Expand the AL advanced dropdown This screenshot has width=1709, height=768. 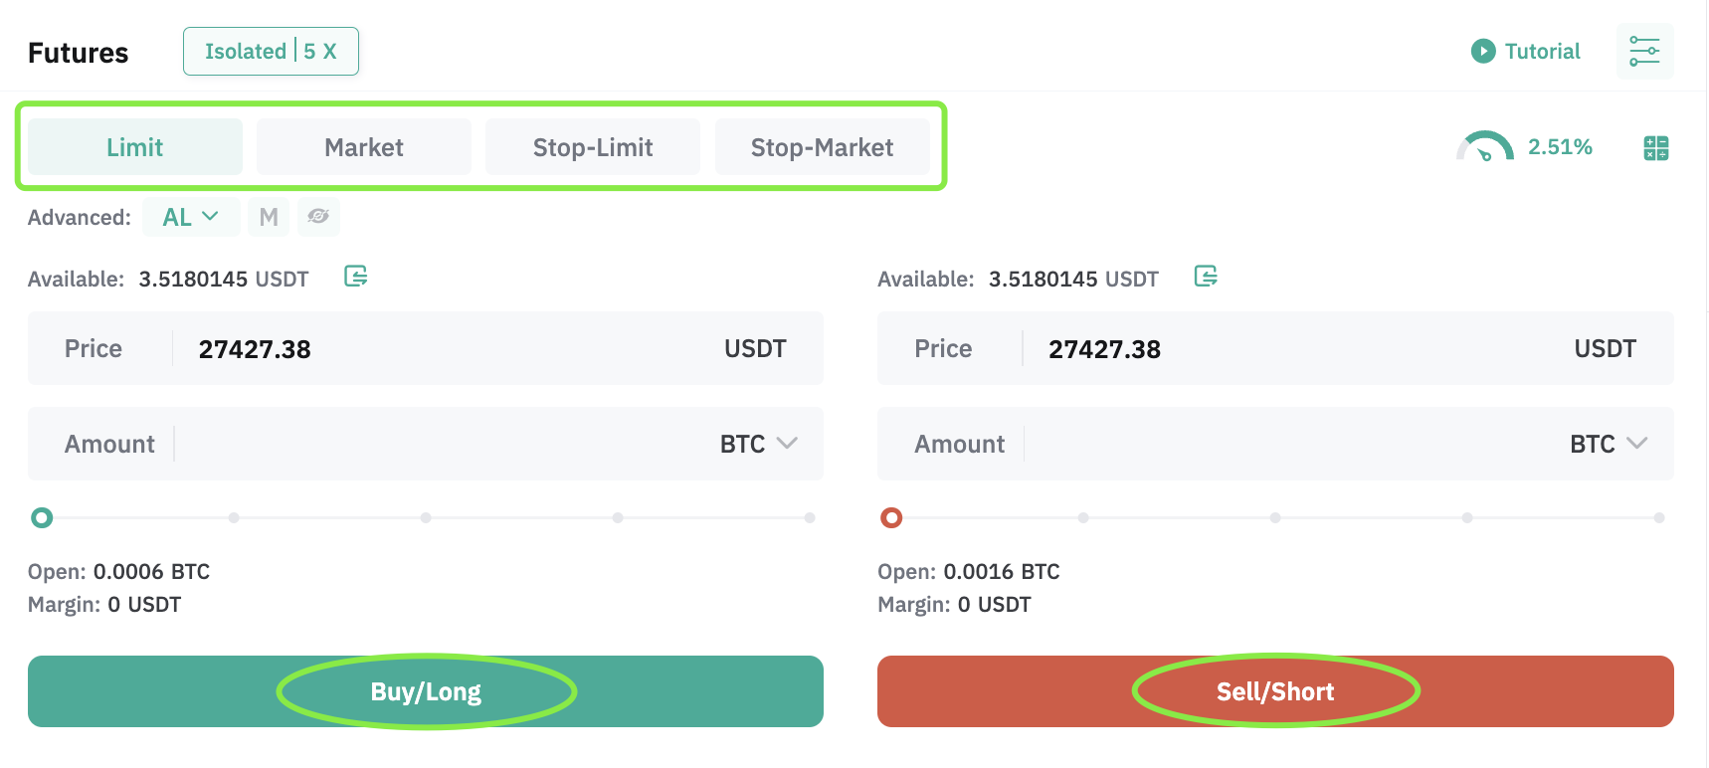coord(191,217)
